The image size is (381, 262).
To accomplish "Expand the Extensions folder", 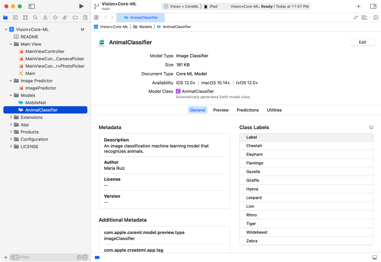I will tap(11, 117).
